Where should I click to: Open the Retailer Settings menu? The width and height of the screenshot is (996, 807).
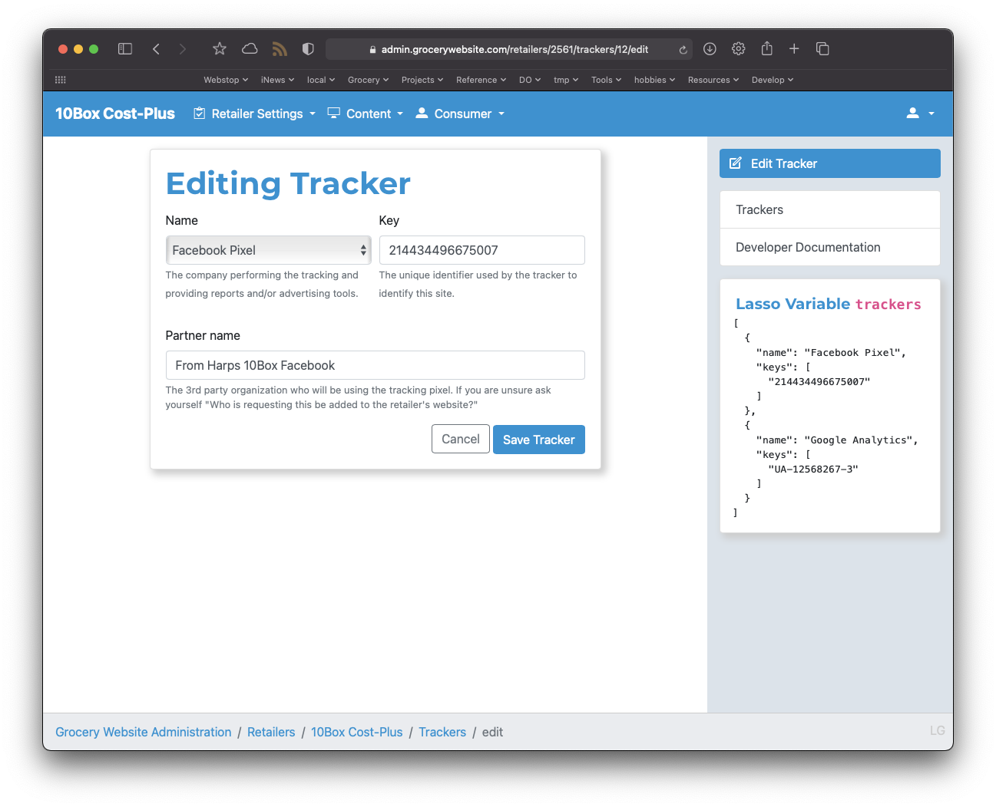point(255,114)
